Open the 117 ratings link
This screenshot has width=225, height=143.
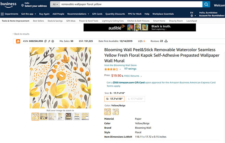click(x=130, y=69)
